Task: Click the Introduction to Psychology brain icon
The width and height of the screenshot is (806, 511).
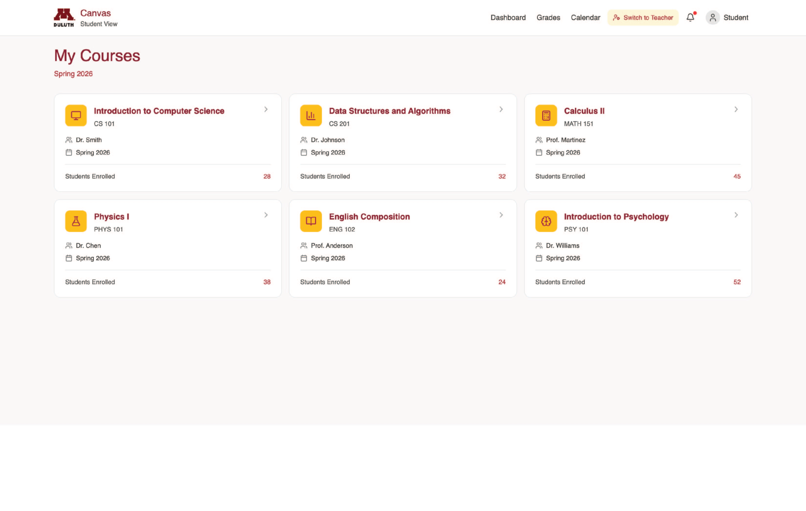Action: 546,221
